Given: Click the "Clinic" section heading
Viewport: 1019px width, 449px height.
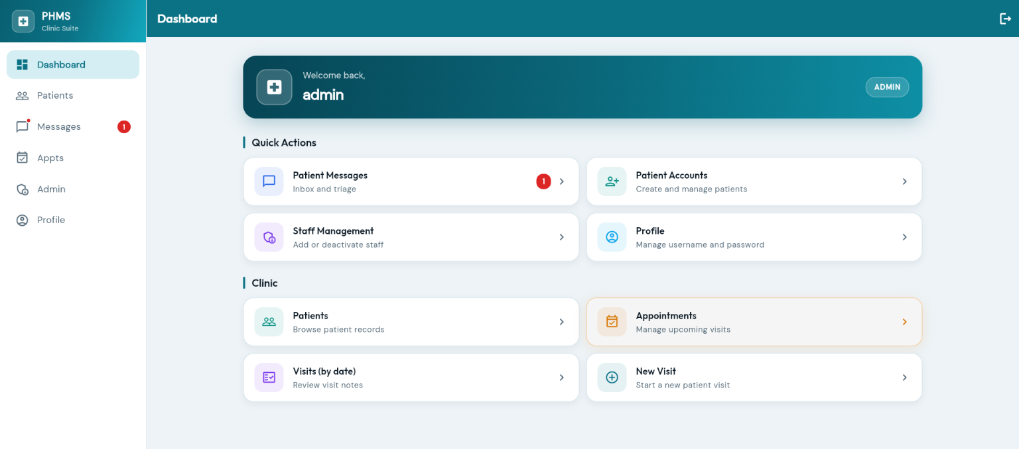Looking at the screenshot, I should pos(265,283).
